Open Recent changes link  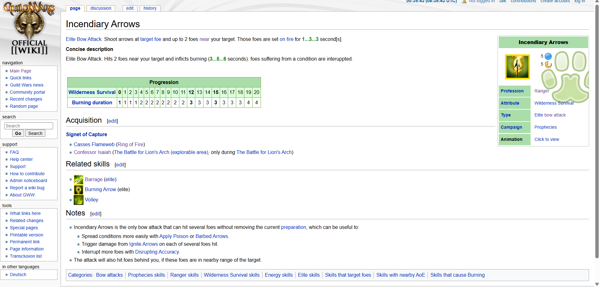(26, 99)
